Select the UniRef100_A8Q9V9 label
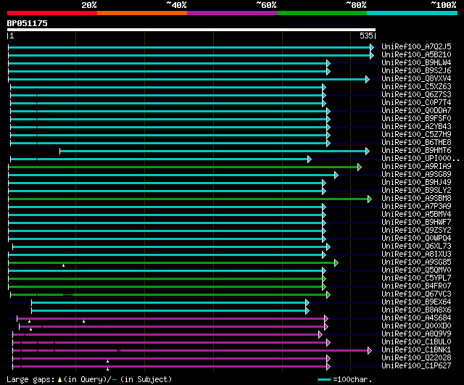The width and height of the screenshot is (464, 385). coord(416,334)
